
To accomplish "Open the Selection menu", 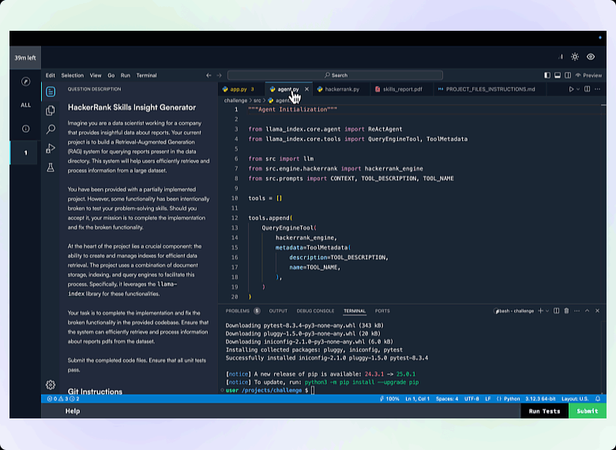I will click(73, 75).
